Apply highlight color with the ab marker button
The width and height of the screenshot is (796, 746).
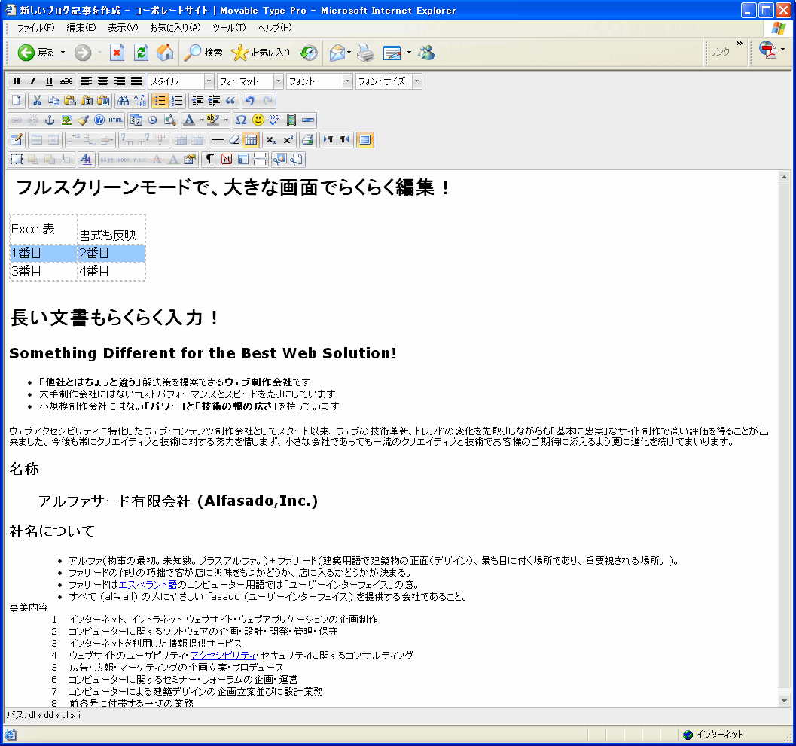213,120
